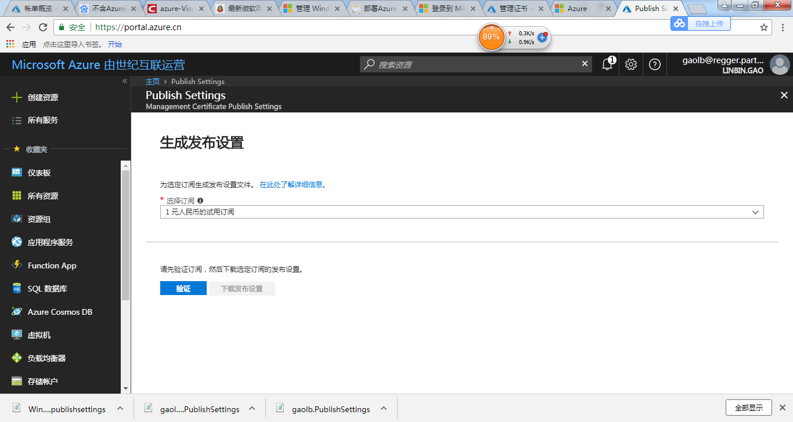The width and height of the screenshot is (793, 422).
Task: Expand options for Win....publishsettings download
Action: pos(120,408)
